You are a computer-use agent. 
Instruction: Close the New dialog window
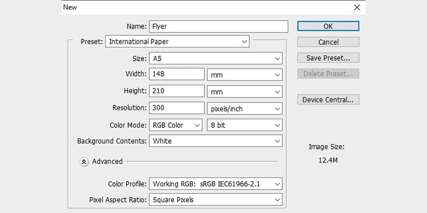pyautogui.click(x=357, y=7)
